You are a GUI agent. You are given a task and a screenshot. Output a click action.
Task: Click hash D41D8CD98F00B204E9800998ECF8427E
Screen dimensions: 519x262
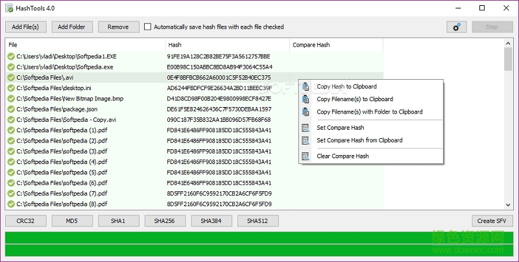click(x=219, y=99)
